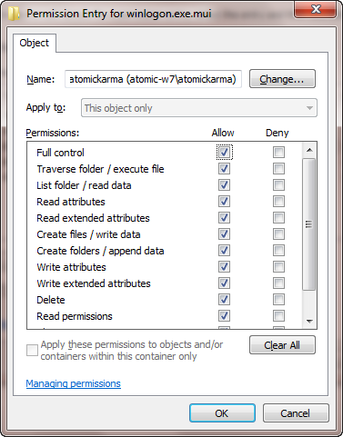
Task: Enable apply permissions to objects within container
Action: [32, 350]
